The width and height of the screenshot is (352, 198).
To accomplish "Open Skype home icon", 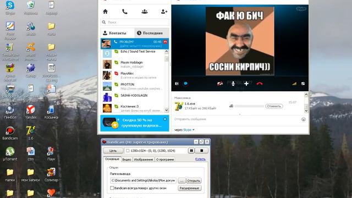I will point(105,12).
